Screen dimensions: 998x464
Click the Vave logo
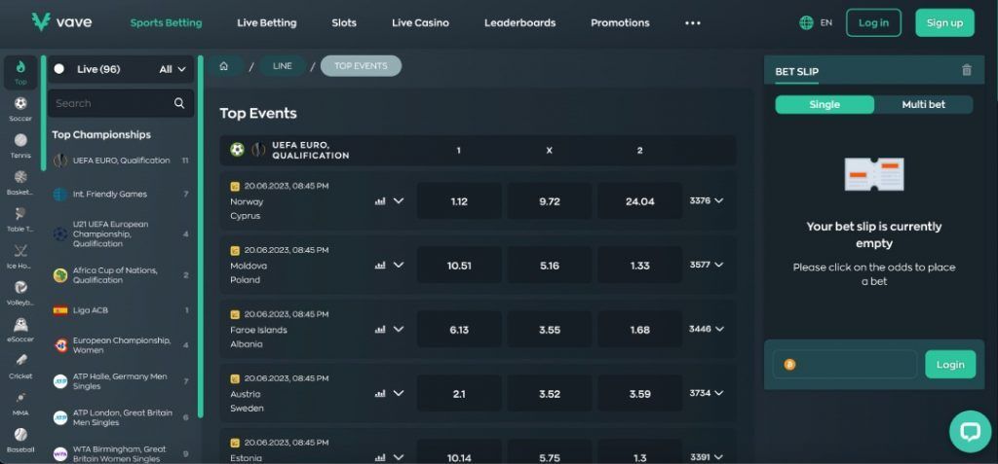pos(61,22)
